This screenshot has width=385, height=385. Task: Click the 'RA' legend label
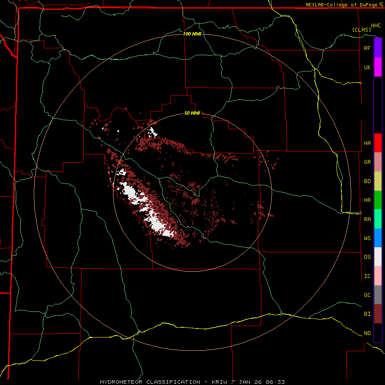(x=367, y=219)
